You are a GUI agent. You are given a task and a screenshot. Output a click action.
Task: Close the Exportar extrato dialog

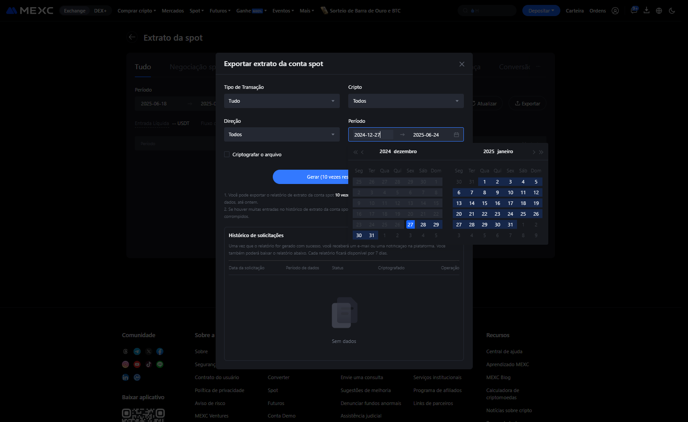pyautogui.click(x=462, y=64)
